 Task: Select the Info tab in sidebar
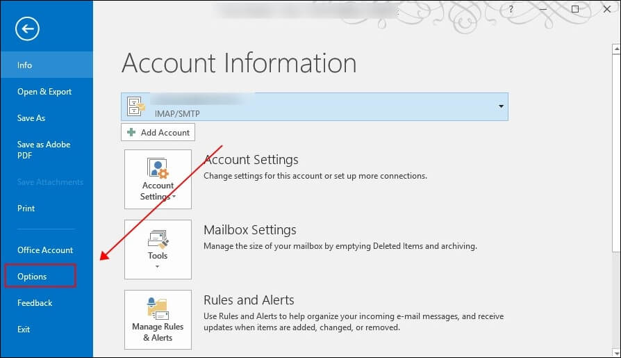25,65
